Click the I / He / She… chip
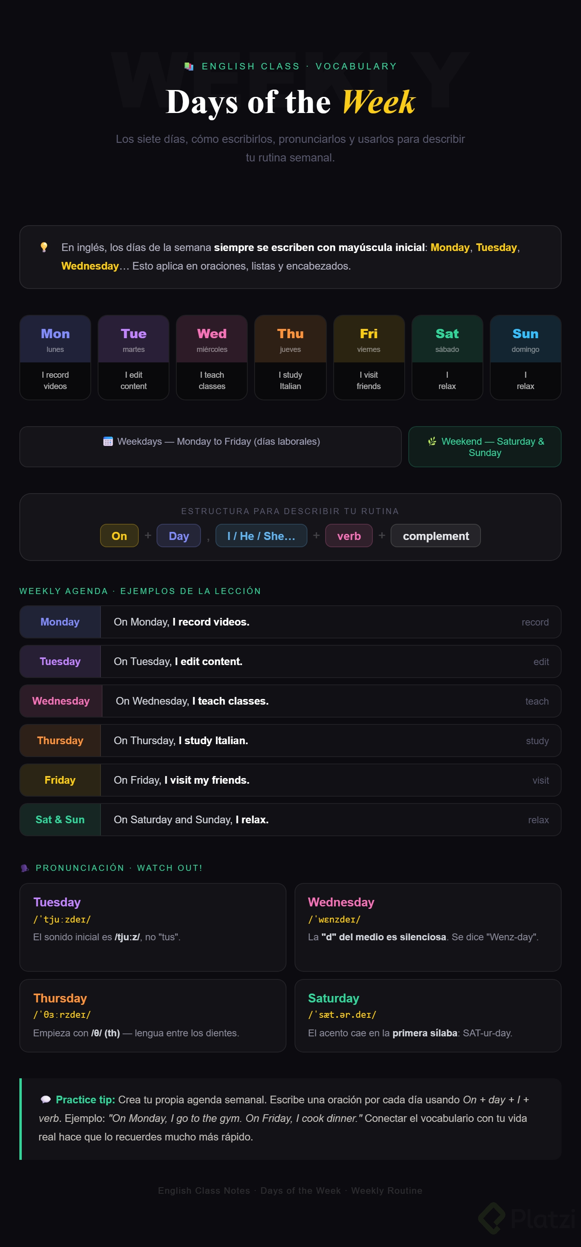Image resolution: width=581 pixels, height=1247 pixels. tap(261, 536)
